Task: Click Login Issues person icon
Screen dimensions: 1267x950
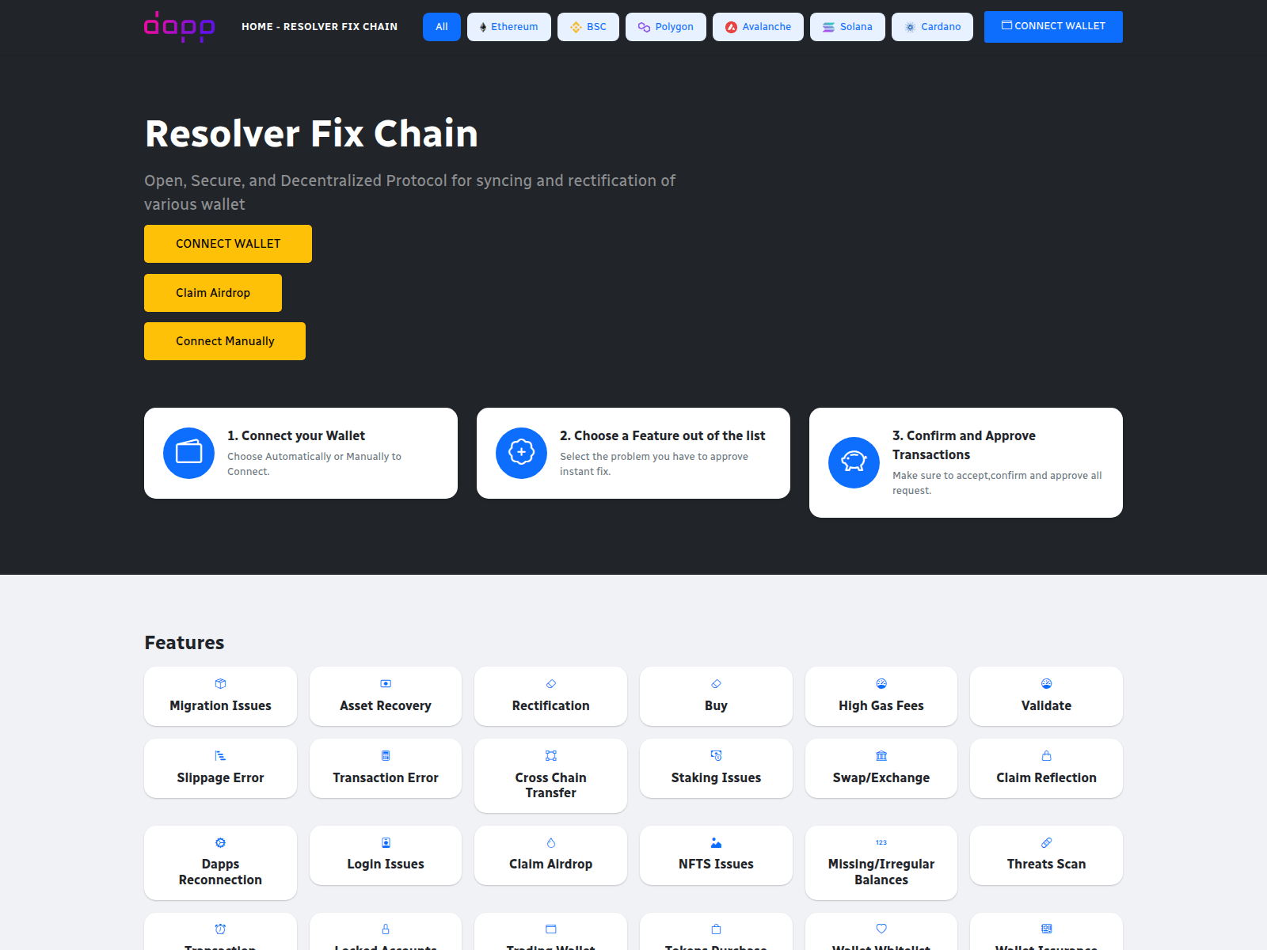Action: click(386, 842)
